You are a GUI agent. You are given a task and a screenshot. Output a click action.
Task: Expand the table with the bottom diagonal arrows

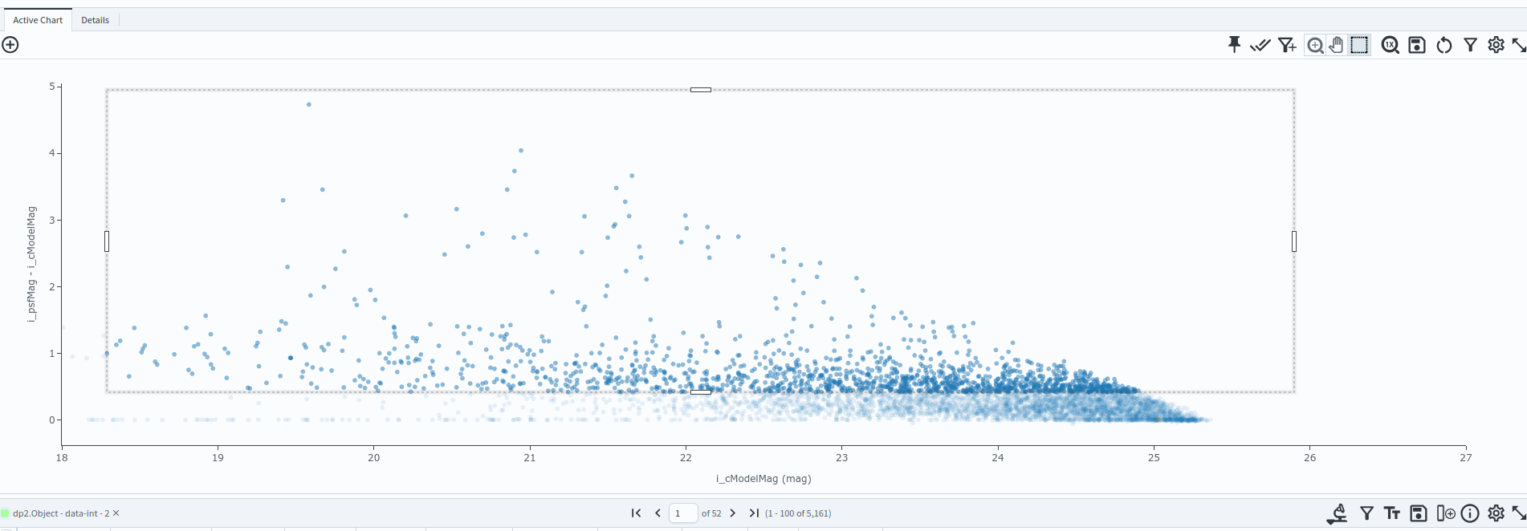pyautogui.click(x=1519, y=513)
